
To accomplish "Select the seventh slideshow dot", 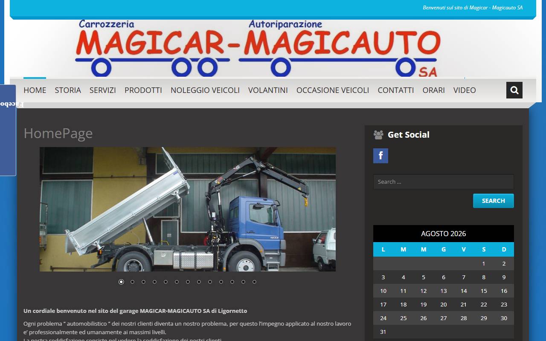I will [188, 282].
